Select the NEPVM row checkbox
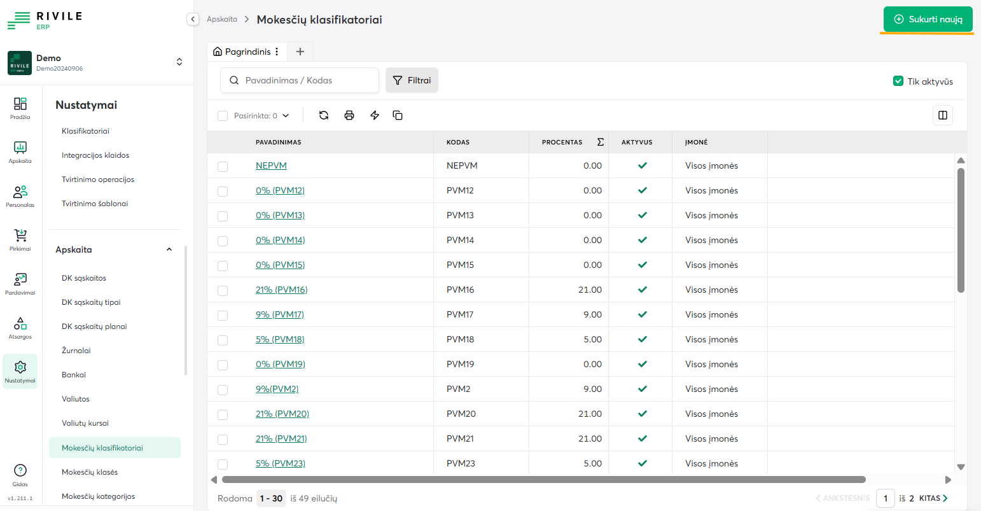 (223, 166)
